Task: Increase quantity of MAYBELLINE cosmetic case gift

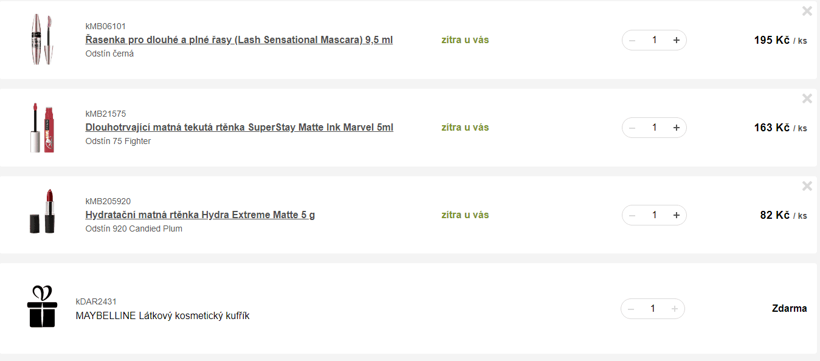Action: (675, 309)
